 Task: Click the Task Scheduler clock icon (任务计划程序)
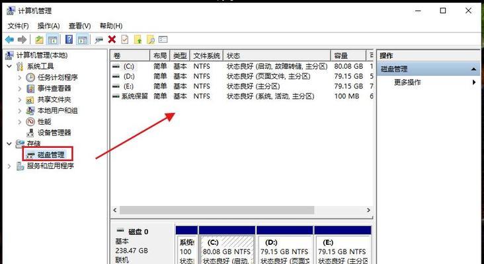tap(30, 77)
